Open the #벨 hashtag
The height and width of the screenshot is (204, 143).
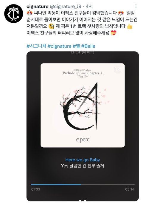click(76, 46)
